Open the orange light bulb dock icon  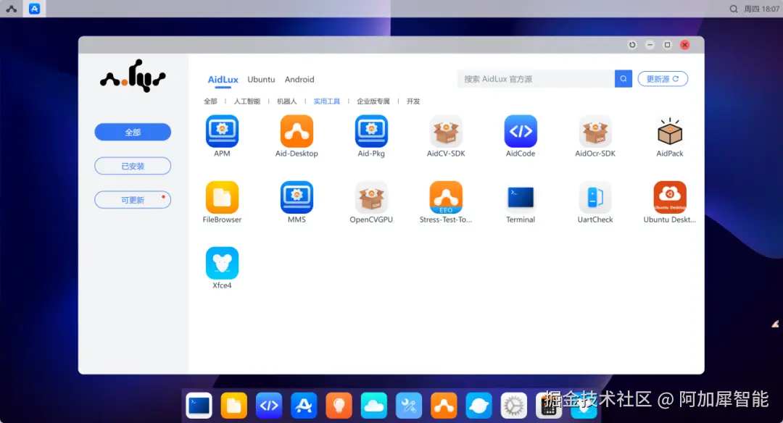339,406
